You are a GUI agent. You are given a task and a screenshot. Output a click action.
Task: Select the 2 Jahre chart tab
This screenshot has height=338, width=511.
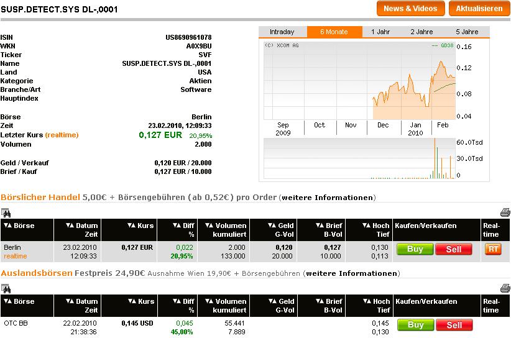421,32
